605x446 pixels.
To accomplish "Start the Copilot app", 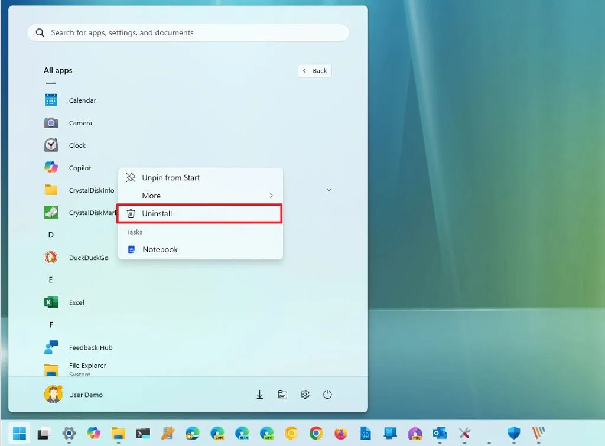I will coord(79,167).
